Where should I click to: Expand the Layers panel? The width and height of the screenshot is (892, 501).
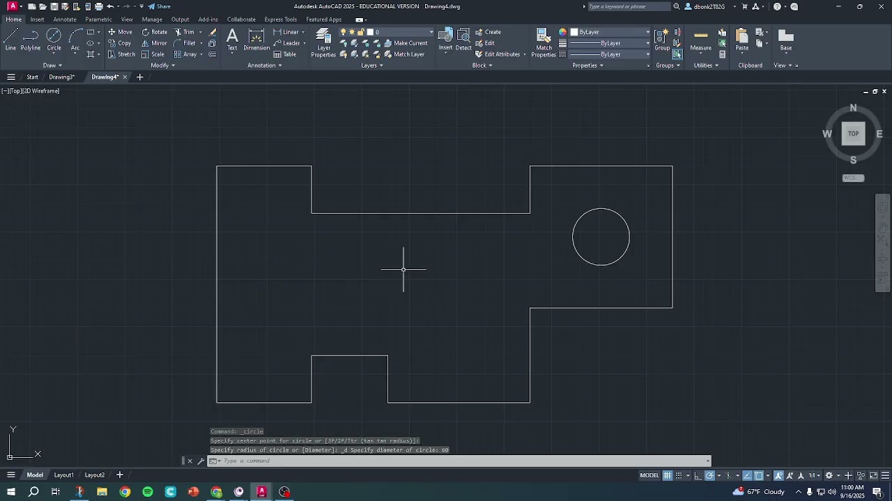tap(372, 65)
